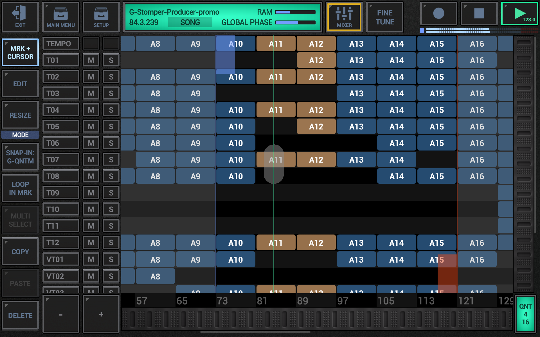Start playback with the Play button

click(x=519, y=13)
